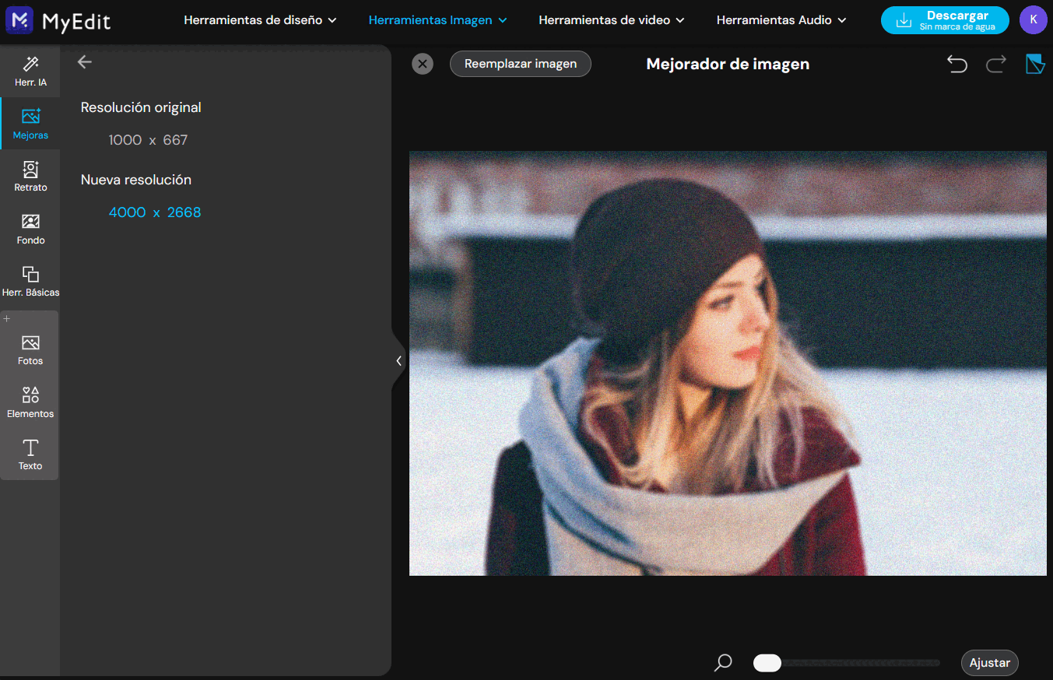Switch to the Mejoras tab
Screen dimensions: 1053x680
[x=30, y=123]
